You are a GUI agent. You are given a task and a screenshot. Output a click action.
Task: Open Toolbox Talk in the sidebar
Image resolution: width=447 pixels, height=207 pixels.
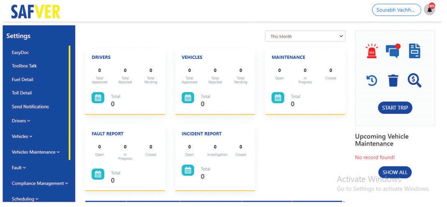[24, 66]
